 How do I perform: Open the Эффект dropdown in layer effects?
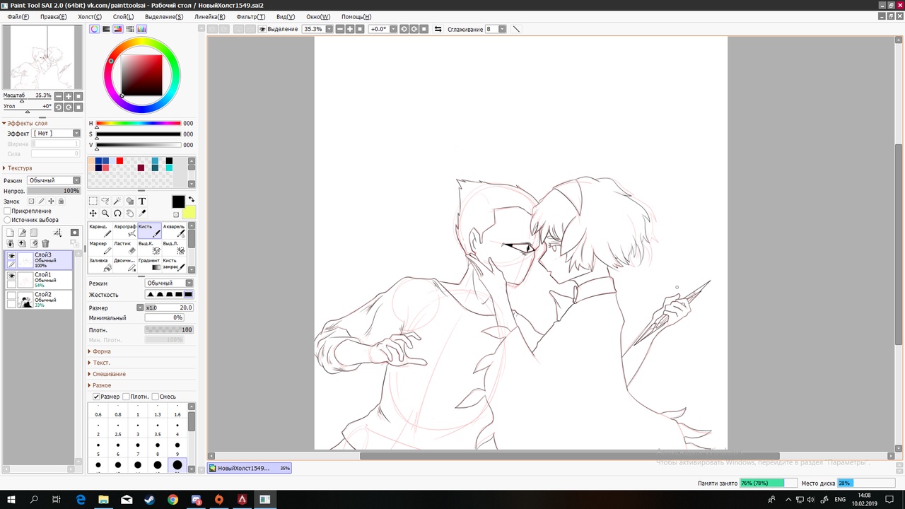[x=57, y=134]
